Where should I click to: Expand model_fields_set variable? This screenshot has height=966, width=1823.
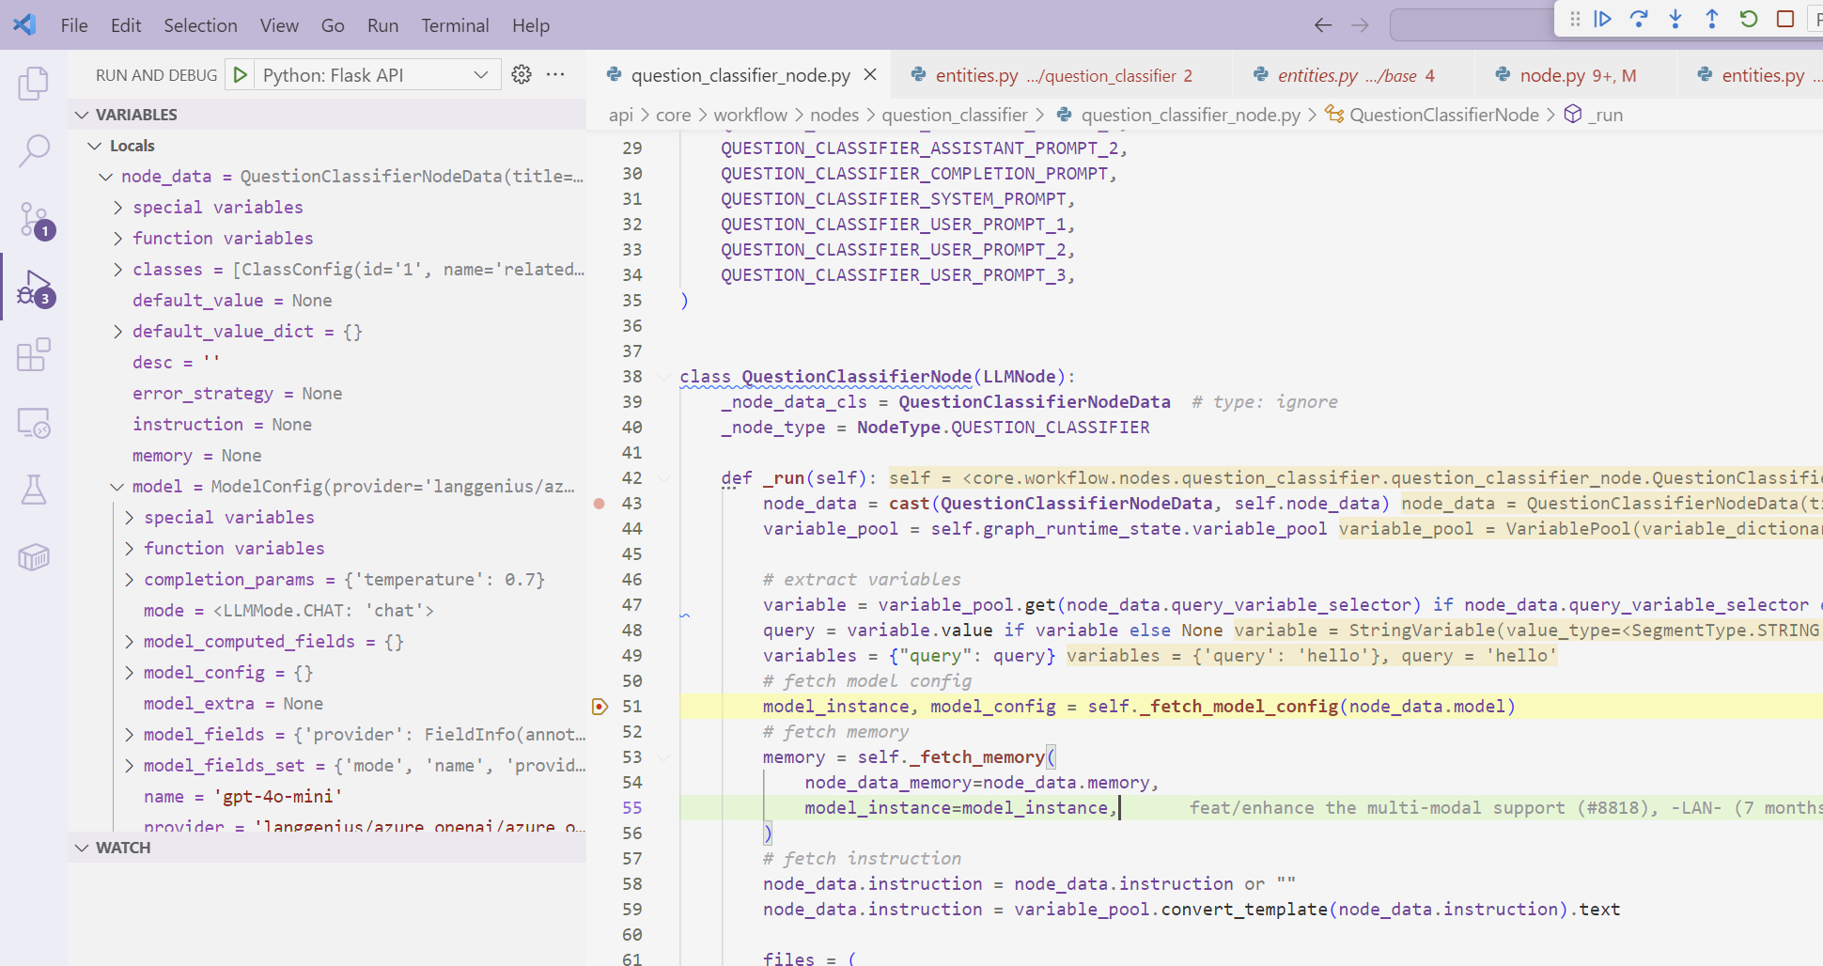[129, 766]
